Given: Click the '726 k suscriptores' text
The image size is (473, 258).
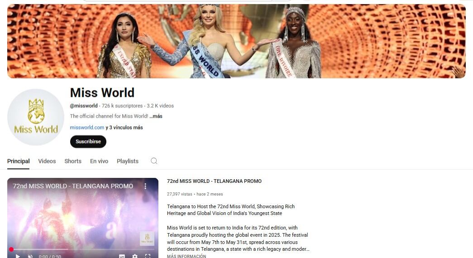Looking at the screenshot, I should point(122,105).
